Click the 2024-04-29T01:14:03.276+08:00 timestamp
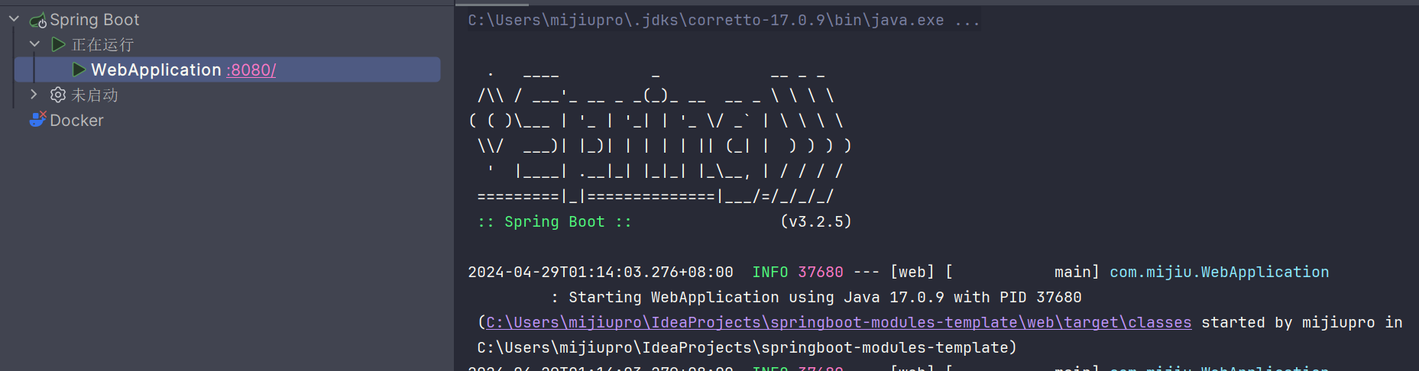 [601, 272]
